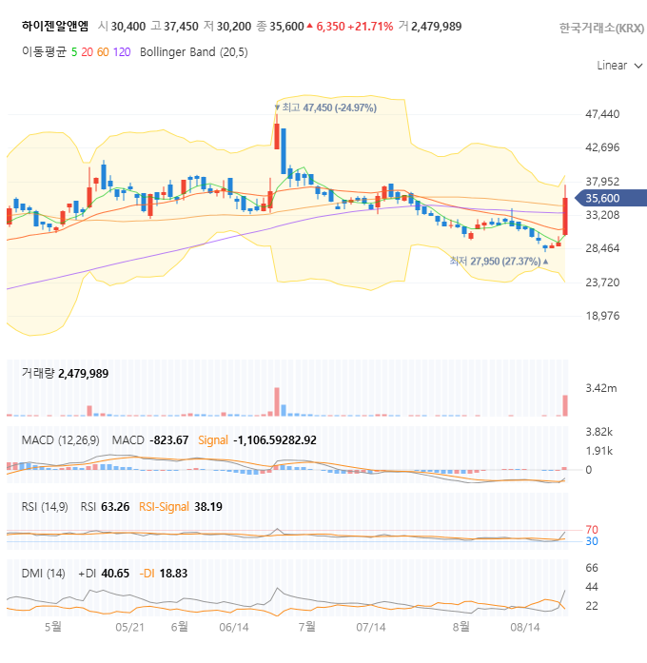This screenshot has height=663, width=647.
Task: Select the 5-day moving average label
Action: point(74,52)
